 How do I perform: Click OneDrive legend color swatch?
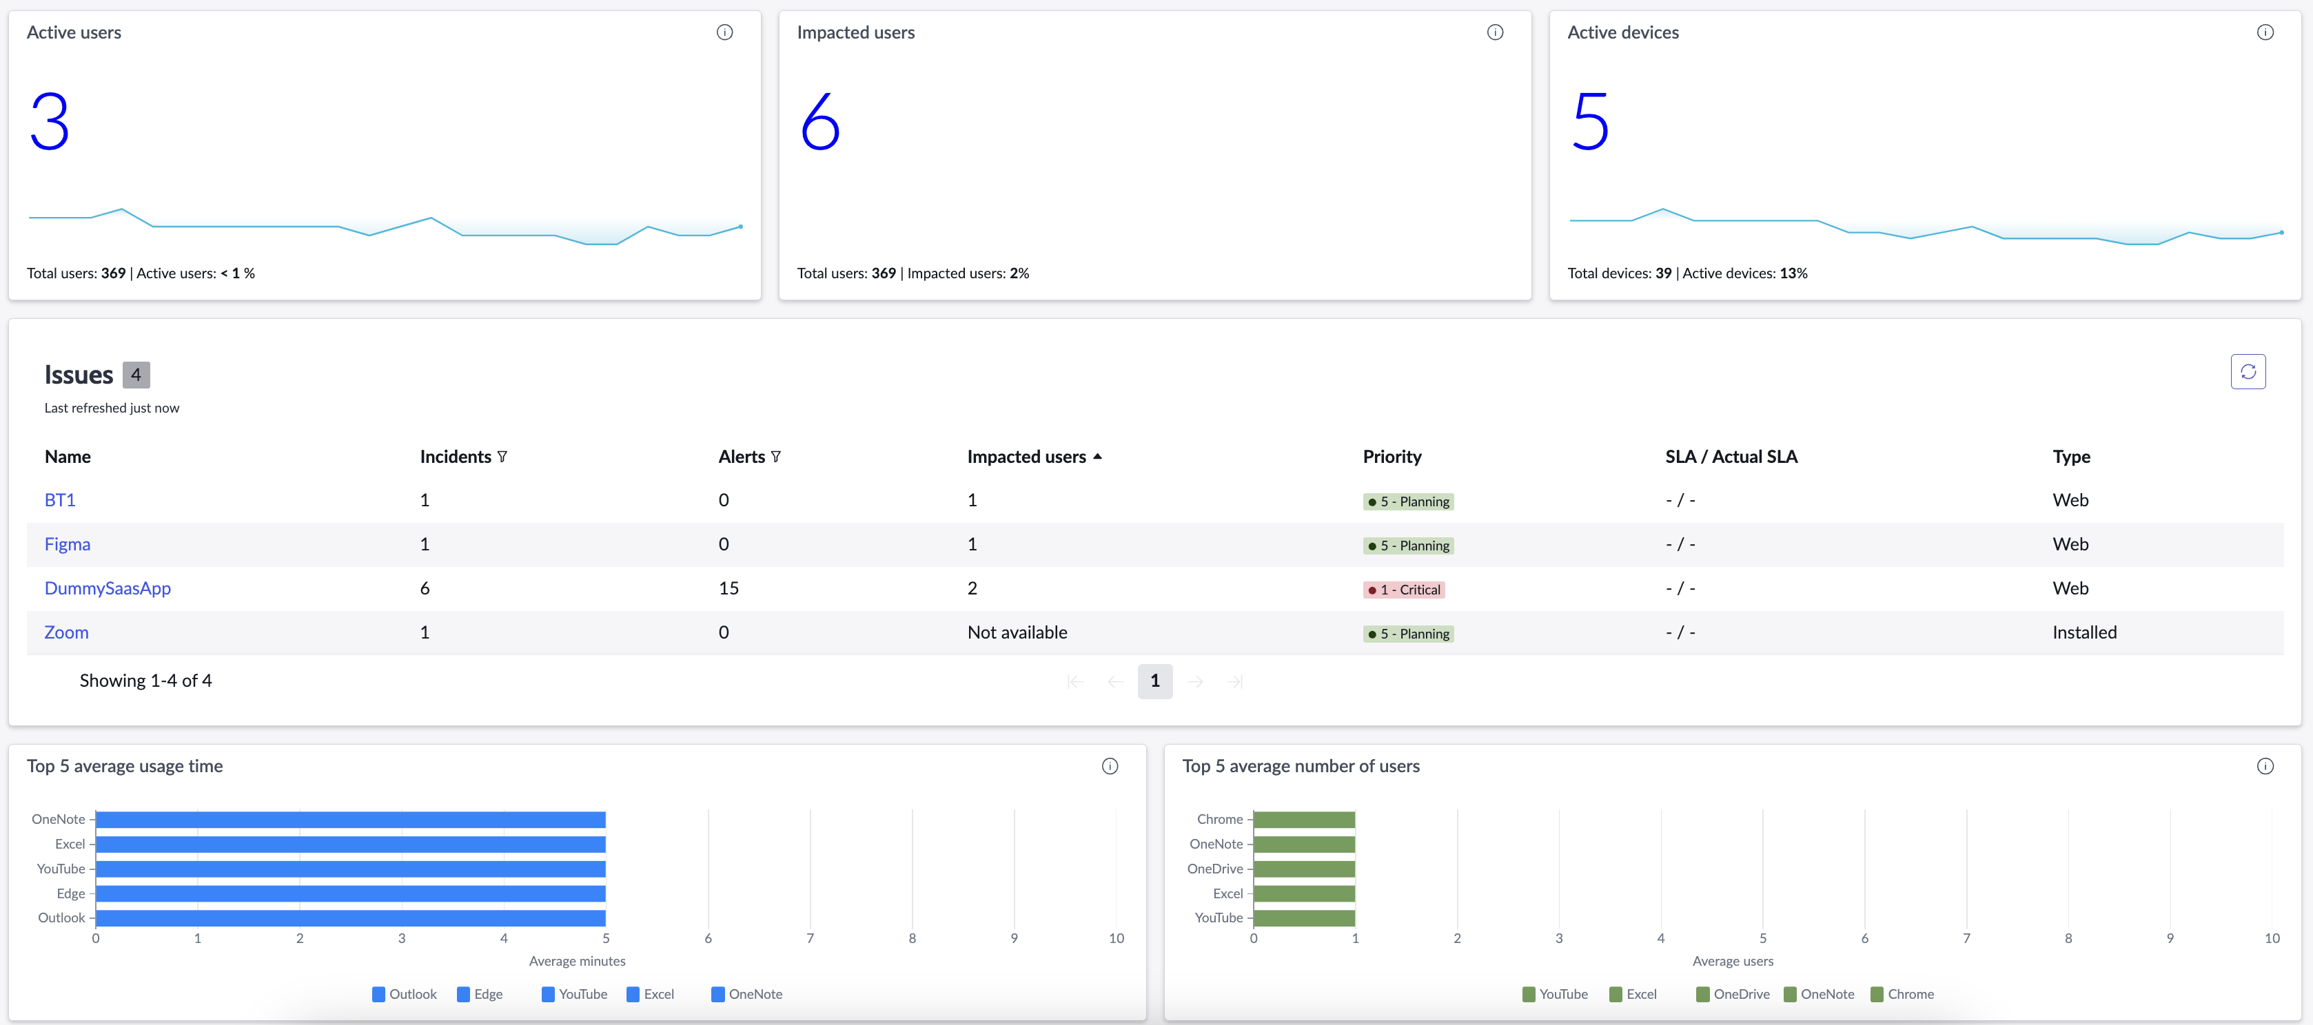point(1702,993)
